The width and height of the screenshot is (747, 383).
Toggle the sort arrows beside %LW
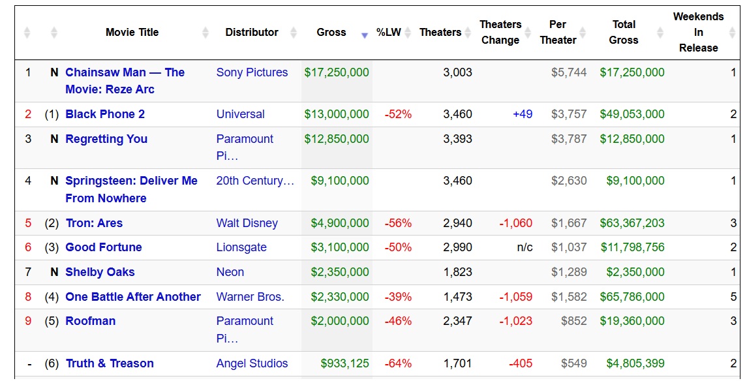pos(408,33)
